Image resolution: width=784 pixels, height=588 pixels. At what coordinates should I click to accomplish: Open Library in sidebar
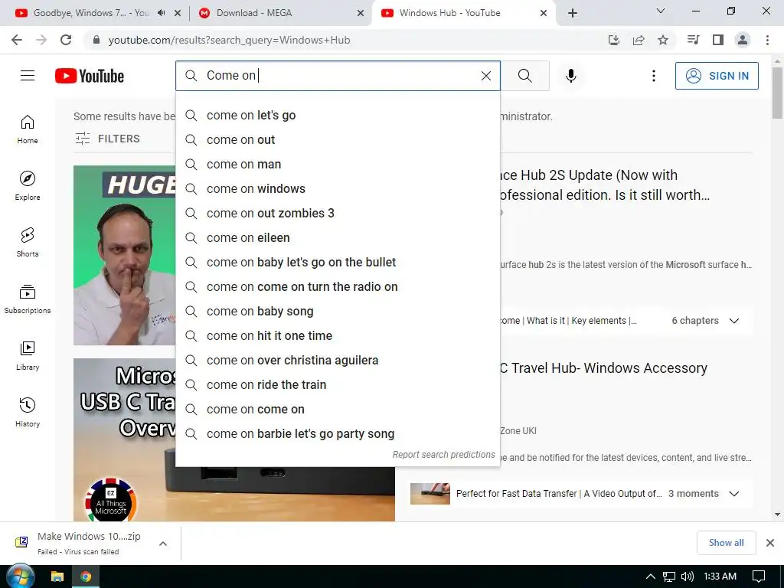coord(28,355)
